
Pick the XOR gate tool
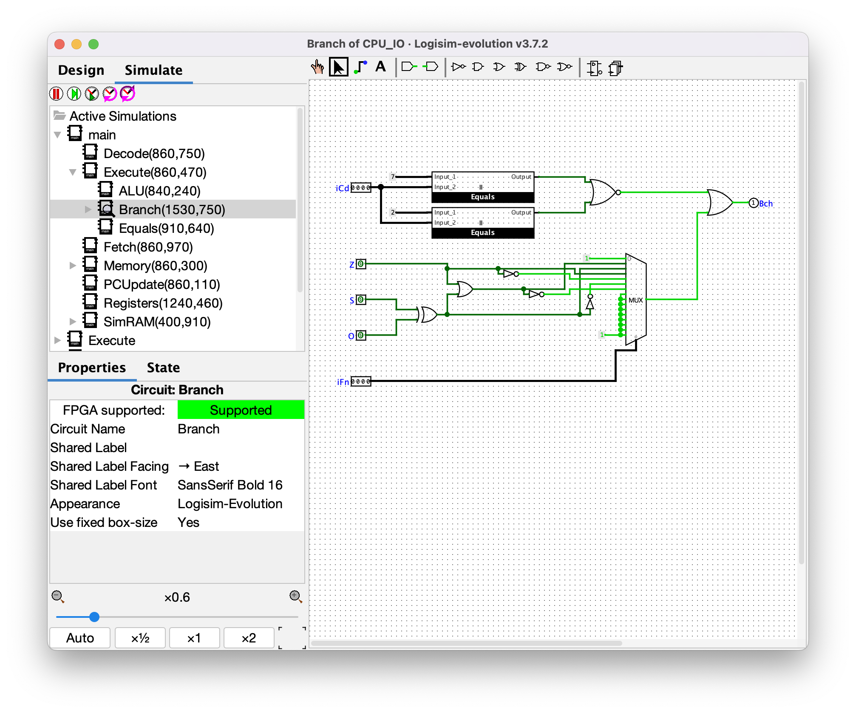coord(520,67)
